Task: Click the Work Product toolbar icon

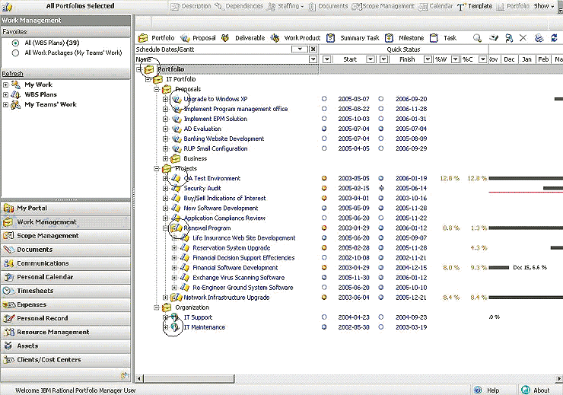Action: [x=275, y=38]
